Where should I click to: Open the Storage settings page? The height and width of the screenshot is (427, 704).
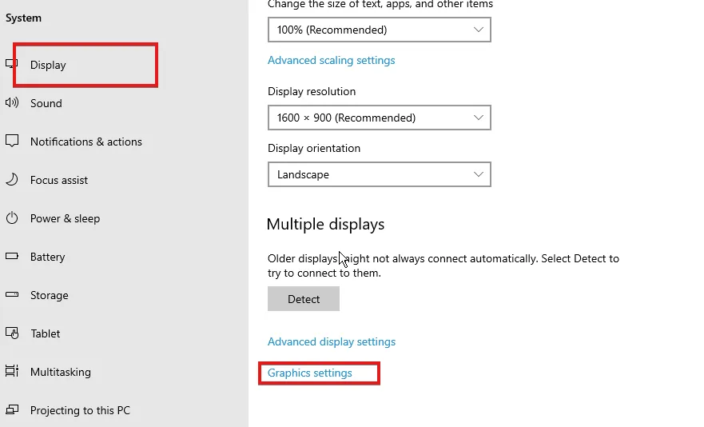click(x=50, y=295)
